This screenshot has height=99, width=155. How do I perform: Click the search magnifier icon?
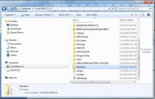[x=150, y=9]
